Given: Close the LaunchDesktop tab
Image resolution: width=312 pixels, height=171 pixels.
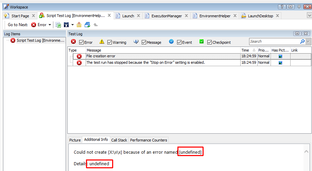Looking at the screenshot, I should point(278,16).
